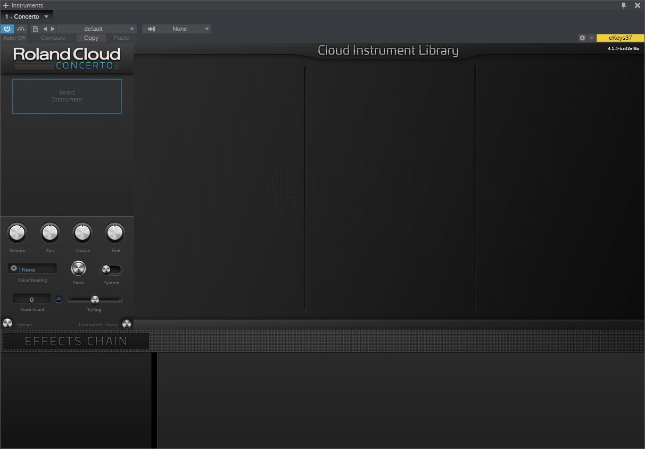
Task: Click the Tuning slider handle
Action: tap(95, 300)
